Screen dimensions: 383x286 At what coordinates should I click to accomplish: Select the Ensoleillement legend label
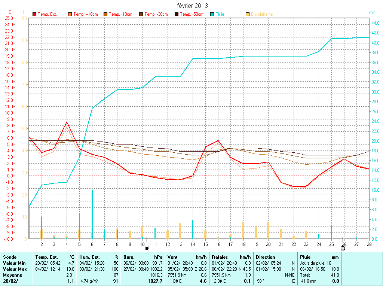tap(262, 14)
